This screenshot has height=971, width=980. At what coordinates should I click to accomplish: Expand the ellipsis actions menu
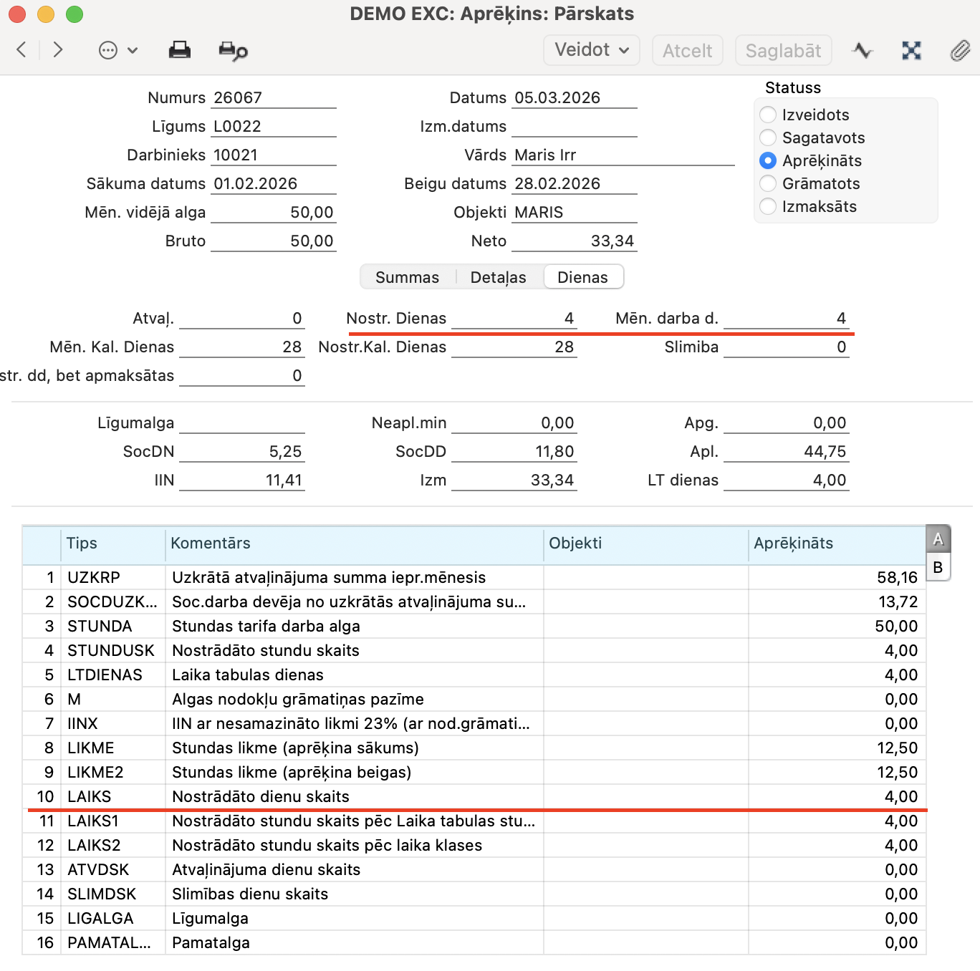click(117, 50)
